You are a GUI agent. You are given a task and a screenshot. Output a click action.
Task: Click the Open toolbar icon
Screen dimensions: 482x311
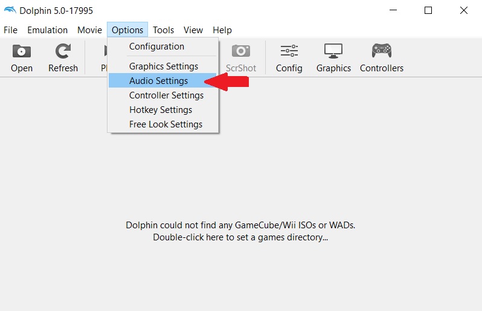pos(22,52)
